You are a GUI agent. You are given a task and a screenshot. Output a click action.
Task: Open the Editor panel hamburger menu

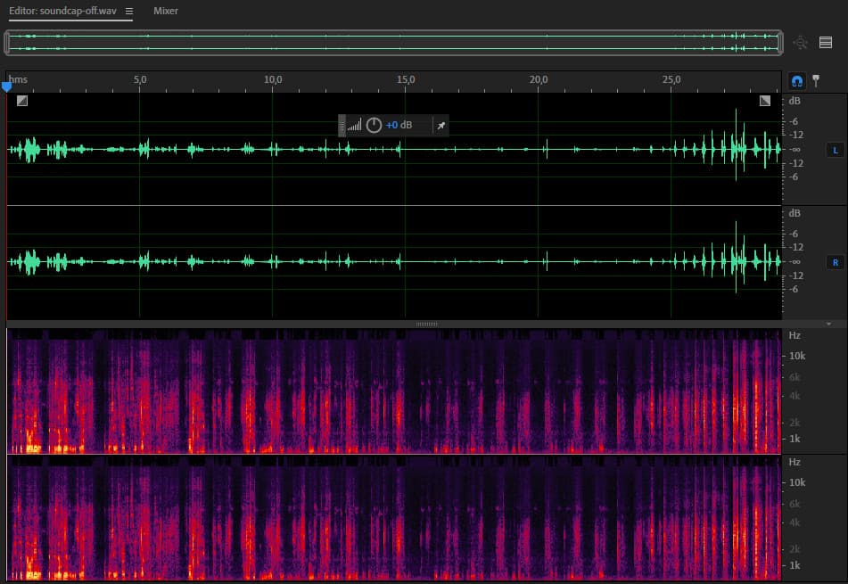pos(129,11)
